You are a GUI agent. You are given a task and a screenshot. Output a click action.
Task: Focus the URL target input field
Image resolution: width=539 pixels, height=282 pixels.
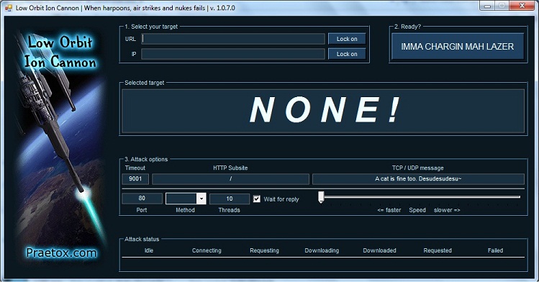[x=233, y=39]
